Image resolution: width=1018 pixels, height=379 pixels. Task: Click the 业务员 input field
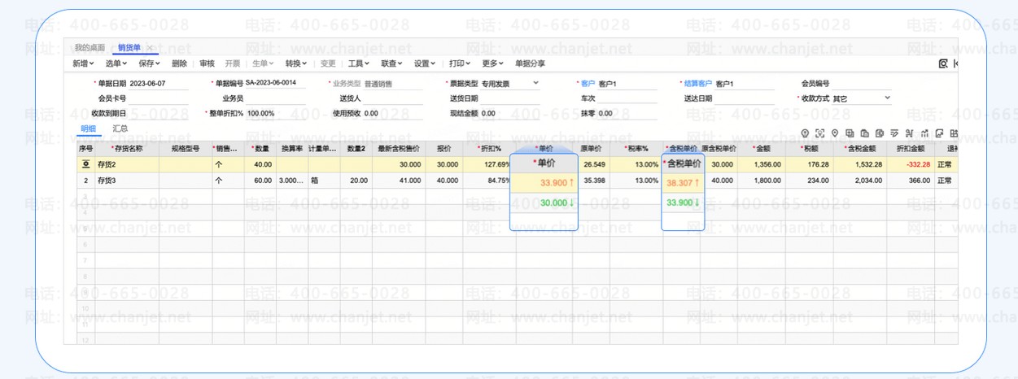tap(276, 98)
